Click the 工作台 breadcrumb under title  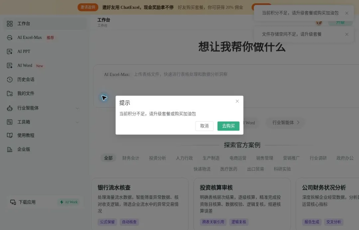pyautogui.click(x=102, y=25)
